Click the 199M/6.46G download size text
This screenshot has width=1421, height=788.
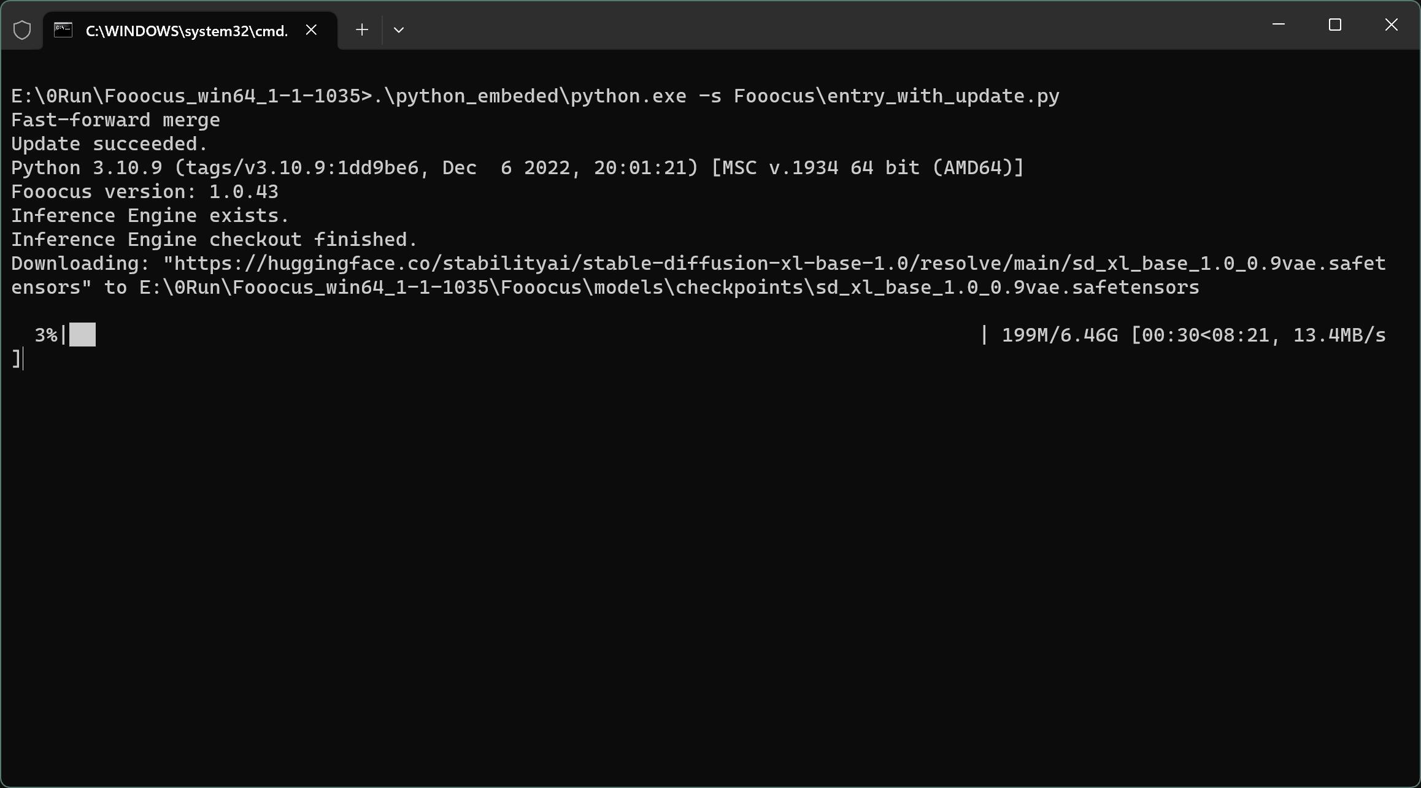pyautogui.click(x=1060, y=335)
